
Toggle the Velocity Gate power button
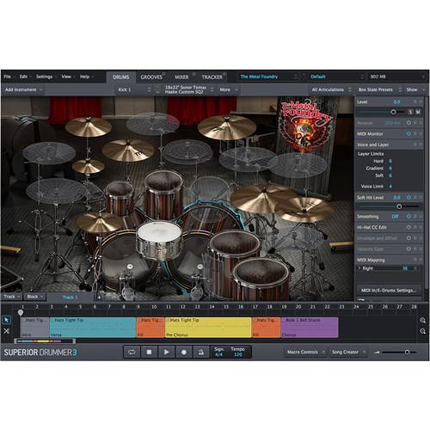(408, 249)
